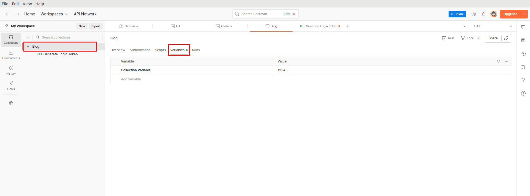Open the Help menu

(x=39, y=4)
